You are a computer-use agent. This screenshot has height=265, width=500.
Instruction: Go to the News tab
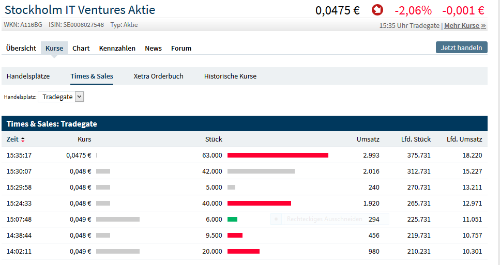154,49
